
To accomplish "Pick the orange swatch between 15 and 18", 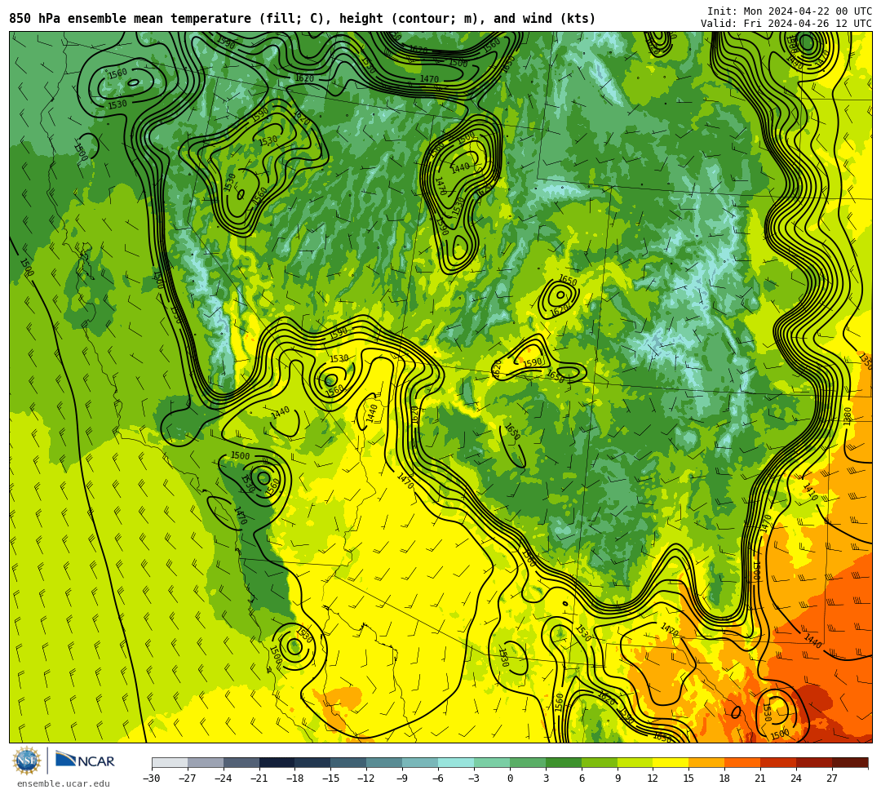I will [x=706, y=762].
